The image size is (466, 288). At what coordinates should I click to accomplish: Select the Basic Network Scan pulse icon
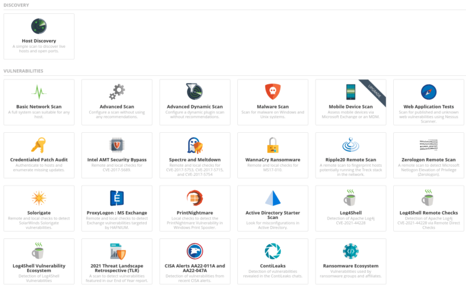click(x=39, y=92)
